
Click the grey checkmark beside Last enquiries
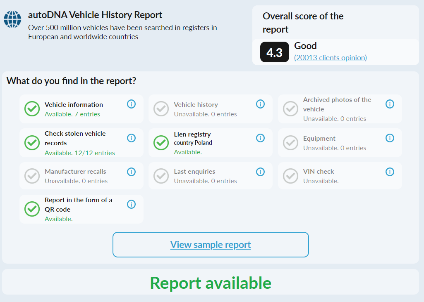(x=161, y=176)
